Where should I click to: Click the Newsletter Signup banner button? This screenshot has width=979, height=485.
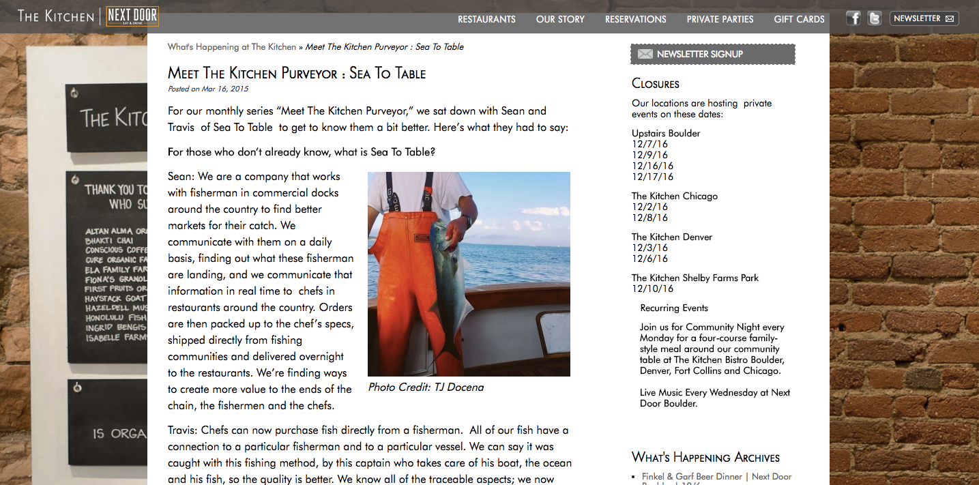click(712, 54)
